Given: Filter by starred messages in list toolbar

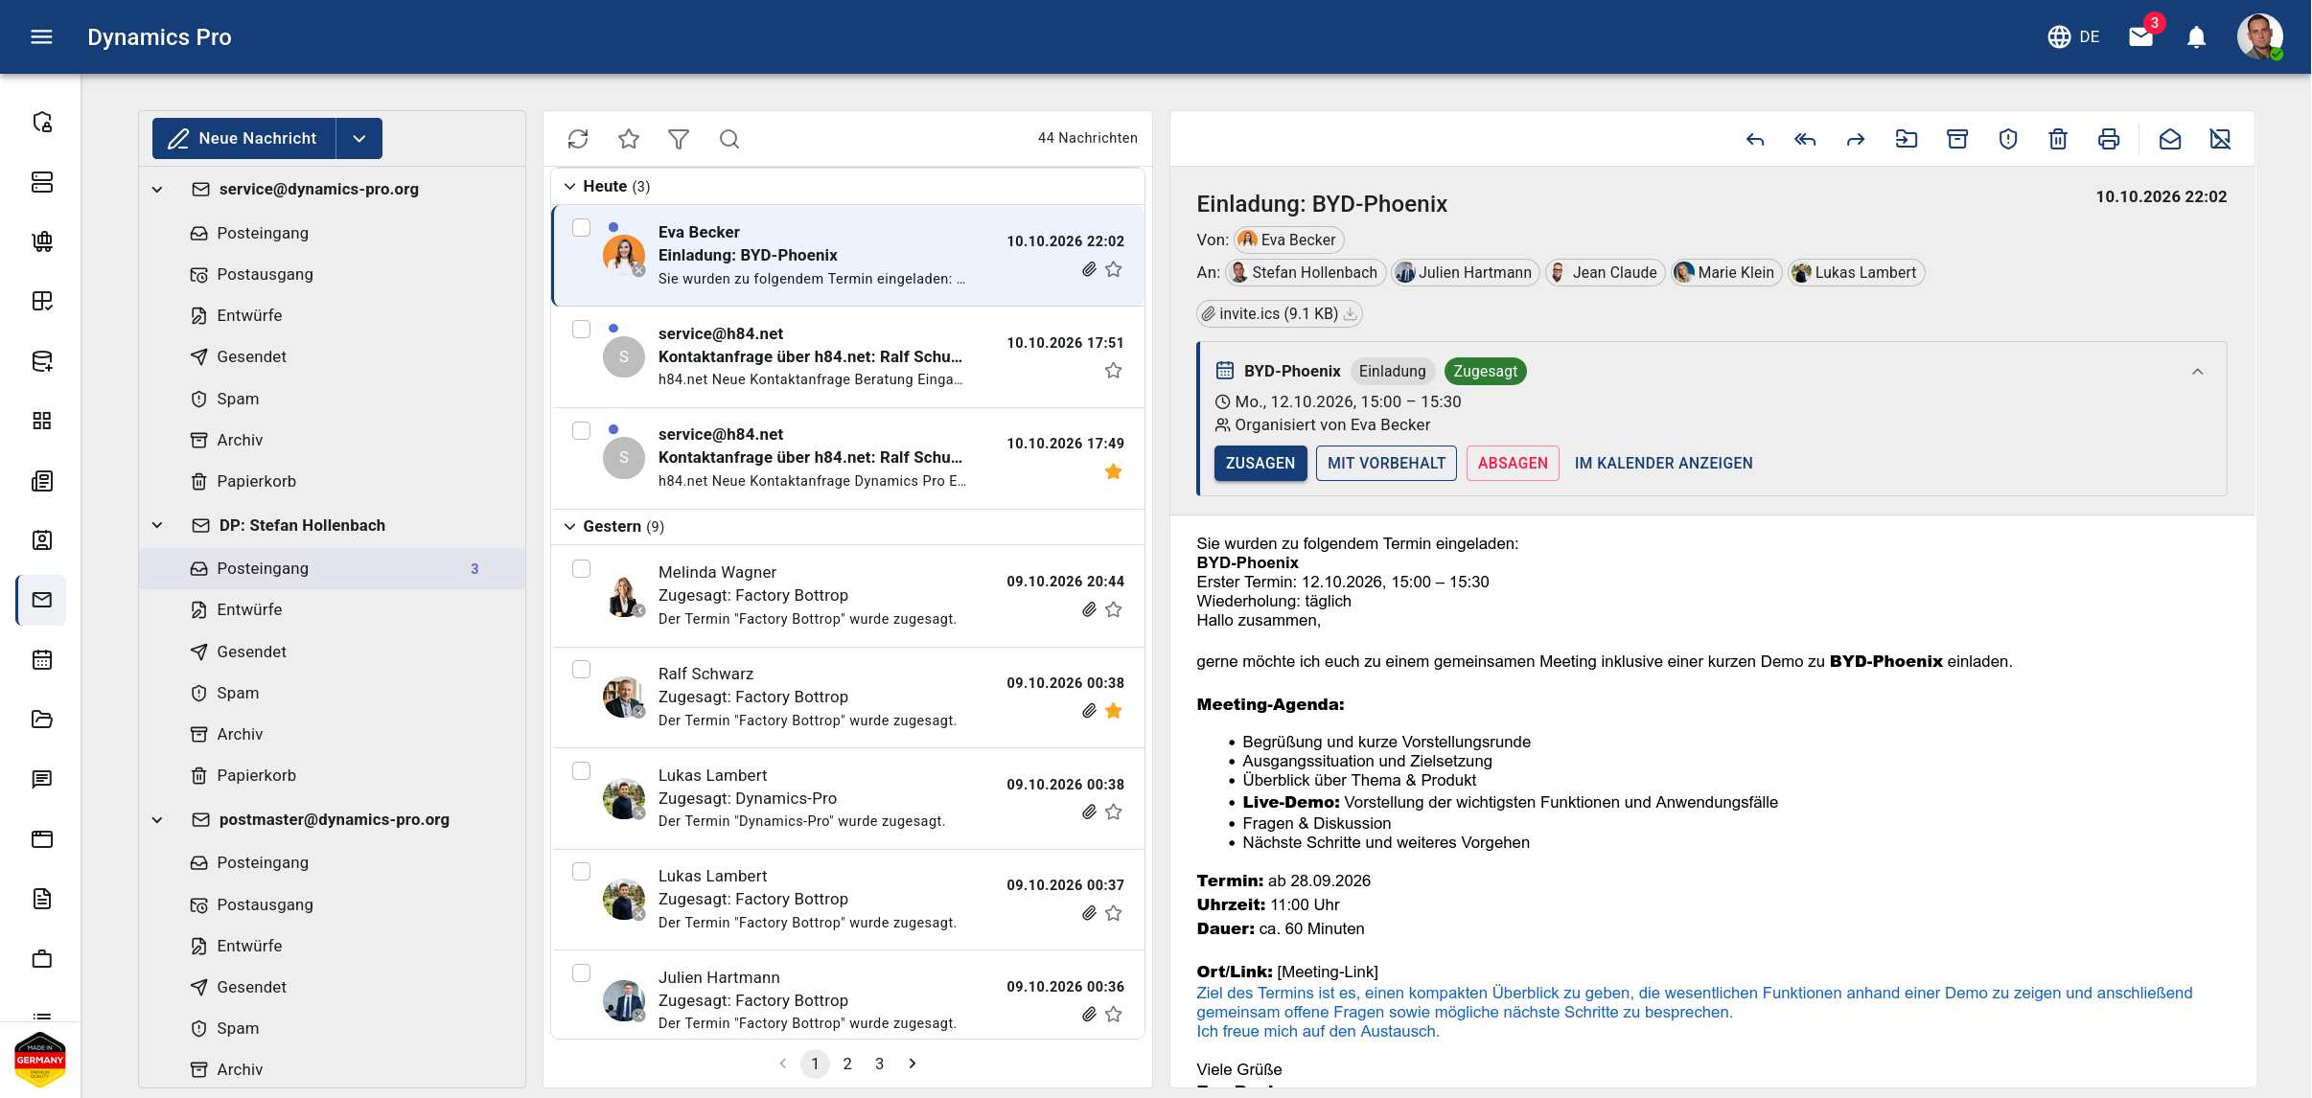Looking at the screenshot, I should pyautogui.click(x=629, y=139).
